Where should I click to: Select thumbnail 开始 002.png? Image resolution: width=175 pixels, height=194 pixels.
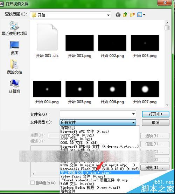112,46
